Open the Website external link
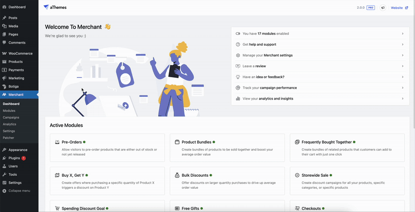Viewport: 415px width, 212px height. [x=399, y=8]
